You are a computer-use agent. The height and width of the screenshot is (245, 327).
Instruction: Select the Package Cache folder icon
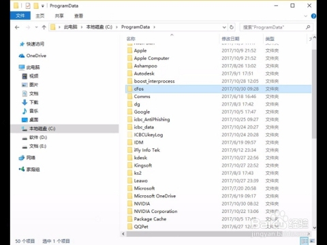130,219
